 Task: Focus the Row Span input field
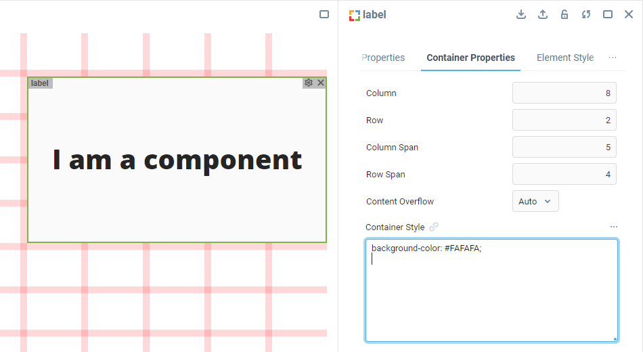[x=564, y=174]
